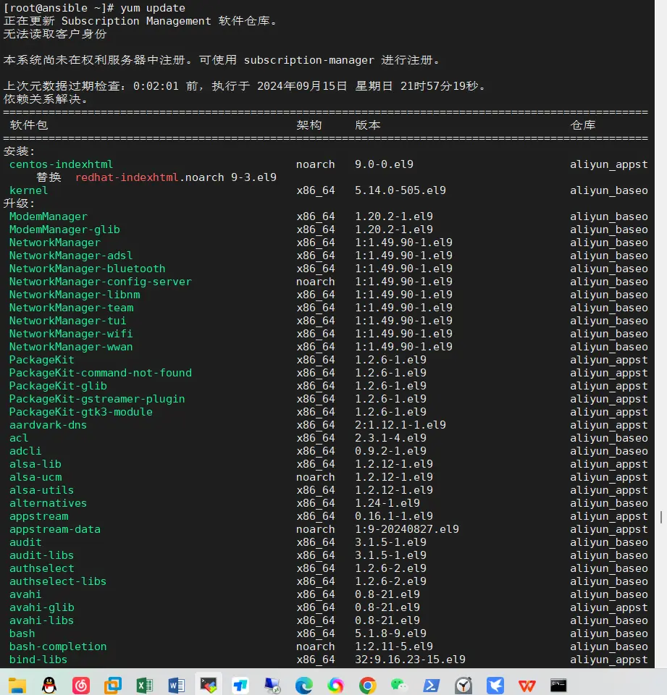The height and width of the screenshot is (695, 667).
Task: Launch WPS Office from taskbar
Action: click(x=527, y=685)
